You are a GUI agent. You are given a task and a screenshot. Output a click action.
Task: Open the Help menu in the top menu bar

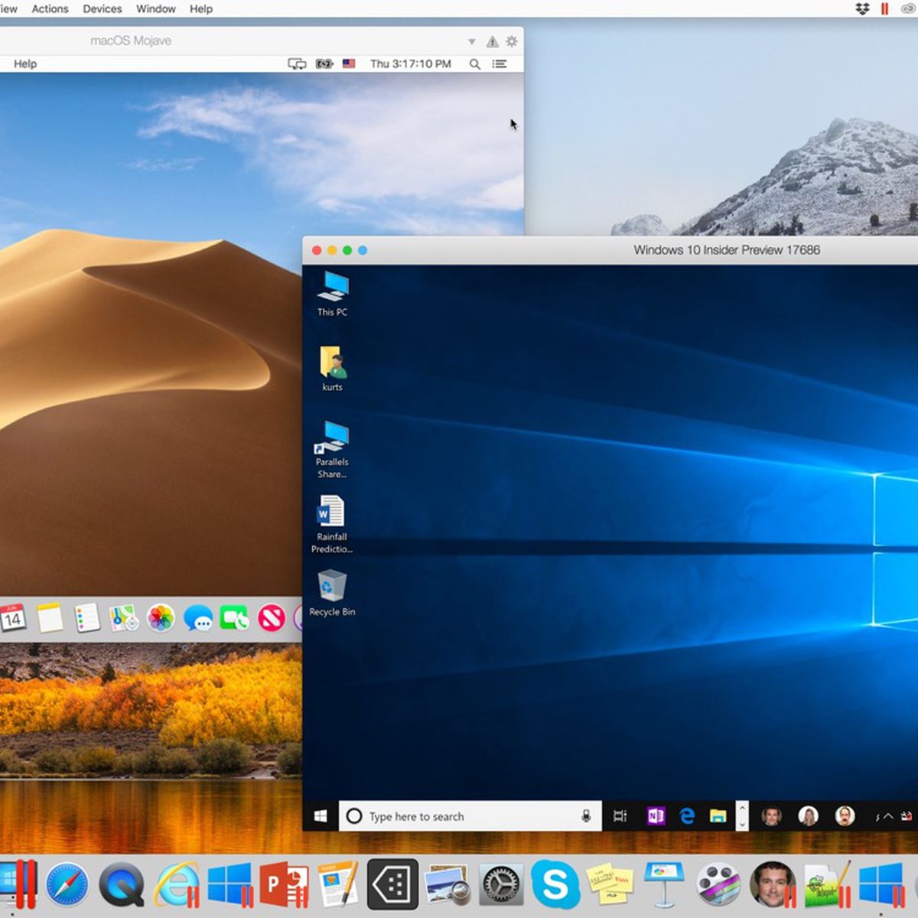tap(201, 9)
